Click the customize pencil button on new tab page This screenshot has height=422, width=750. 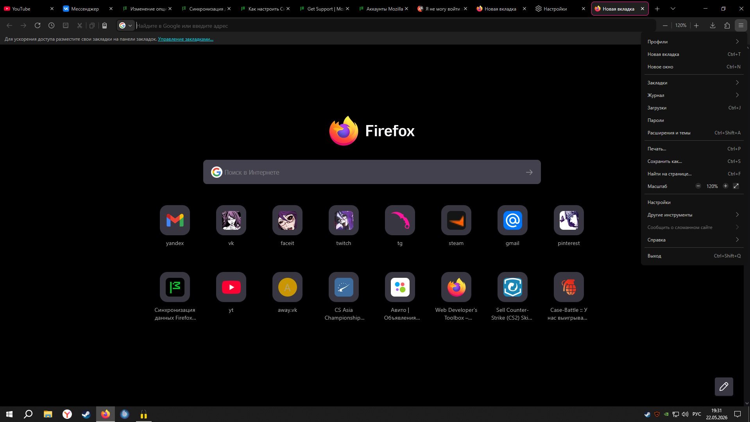724,386
